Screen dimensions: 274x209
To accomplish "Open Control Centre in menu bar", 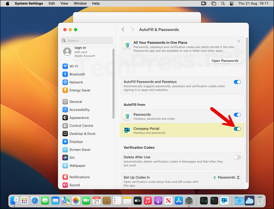I will [232, 3].
